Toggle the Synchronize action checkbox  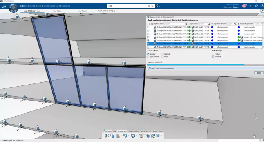(x=148, y=57)
